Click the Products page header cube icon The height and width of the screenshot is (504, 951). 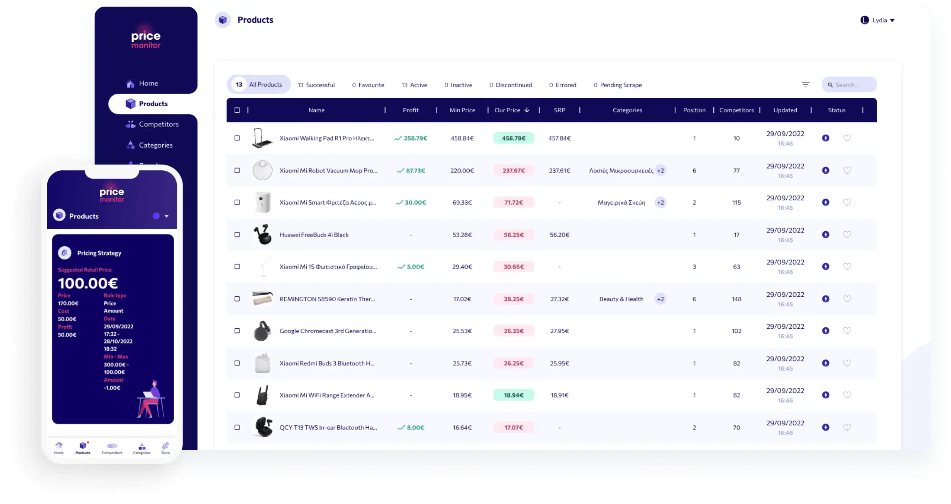223,20
